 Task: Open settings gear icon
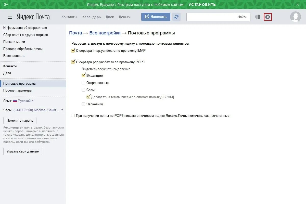tap(268, 17)
